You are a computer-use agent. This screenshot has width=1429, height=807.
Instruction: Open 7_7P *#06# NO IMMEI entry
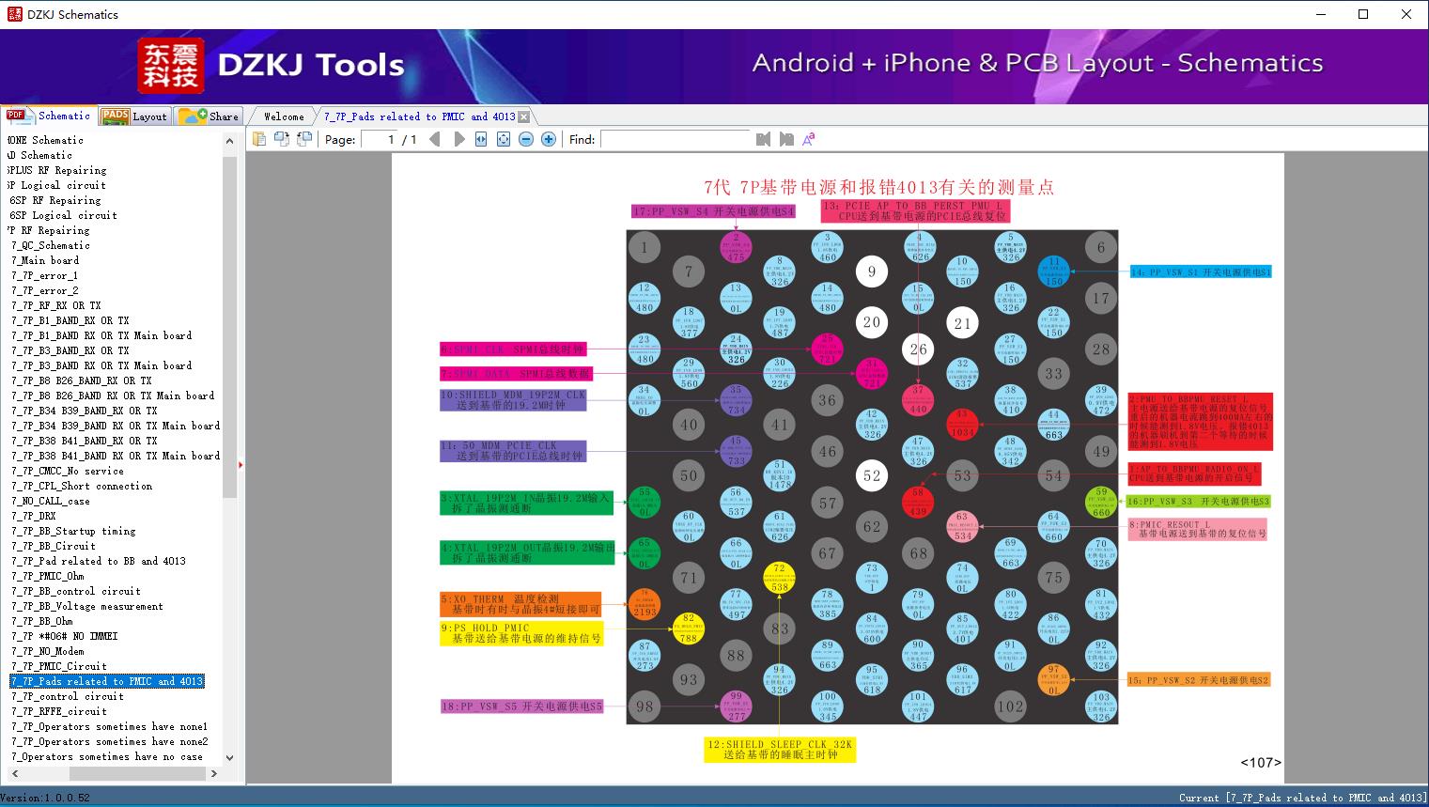tap(65, 636)
